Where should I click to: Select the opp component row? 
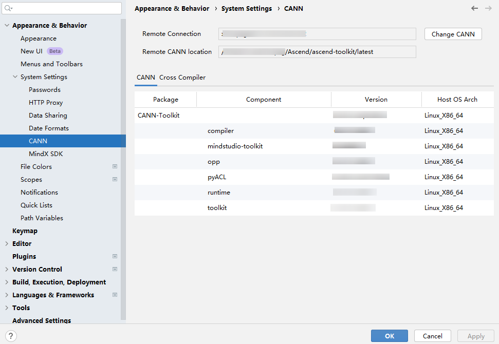click(314, 162)
